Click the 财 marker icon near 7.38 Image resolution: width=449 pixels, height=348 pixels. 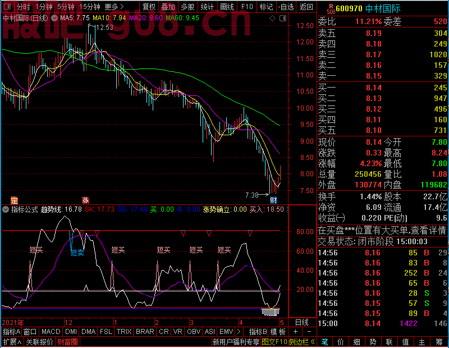(273, 200)
